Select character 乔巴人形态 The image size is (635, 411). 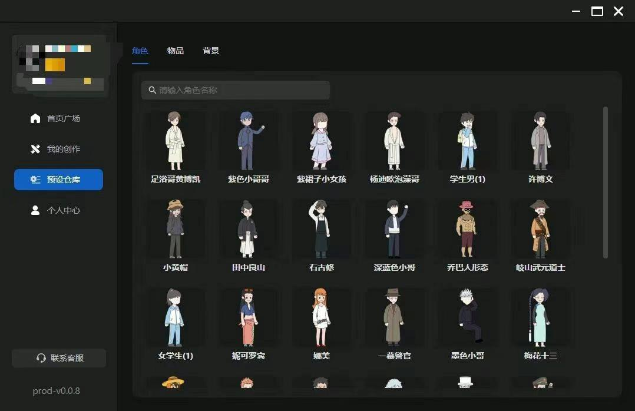pyautogui.click(x=467, y=236)
